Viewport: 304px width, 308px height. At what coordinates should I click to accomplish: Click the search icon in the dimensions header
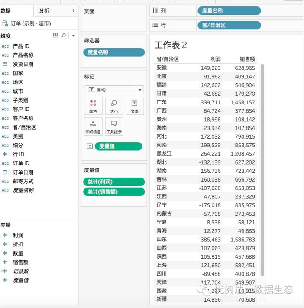click(x=64, y=36)
